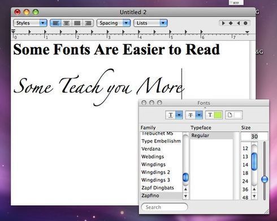Choose font size 36 in list
The width and height of the screenshot is (277, 221).
(x=245, y=189)
